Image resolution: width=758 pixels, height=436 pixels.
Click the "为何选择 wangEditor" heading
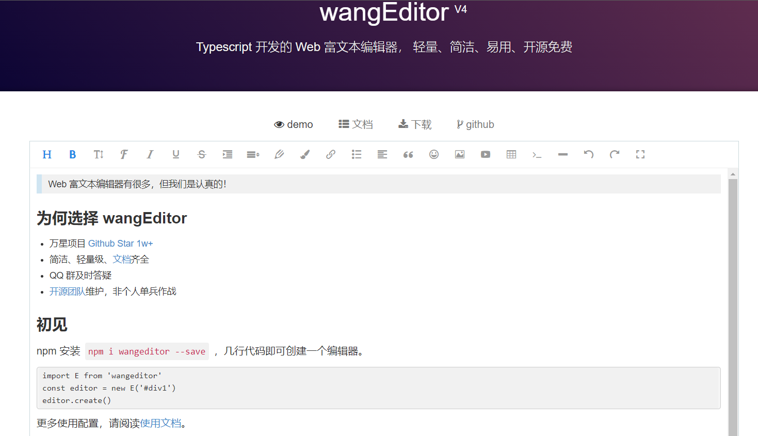pyautogui.click(x=112, y=218)
